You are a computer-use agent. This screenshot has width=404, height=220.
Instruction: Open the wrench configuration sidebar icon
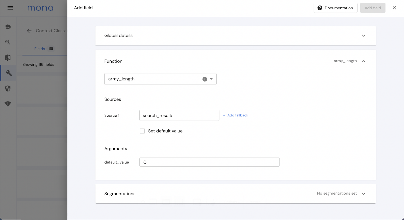pos(9,73)
